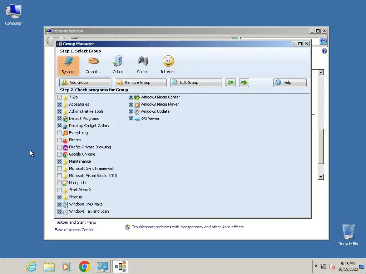This screenshot has height=274, width=366.
Task: Click the Windows Media Player list icon
Action: 137,105
